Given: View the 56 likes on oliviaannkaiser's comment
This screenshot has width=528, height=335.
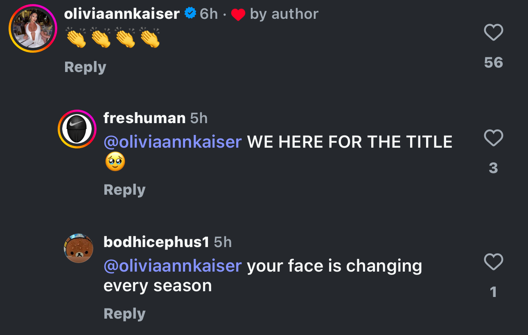Looking at the screenshot, I should coord(493,62).
